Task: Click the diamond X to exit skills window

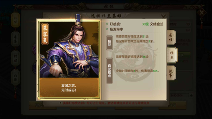Action: (202, 13)
